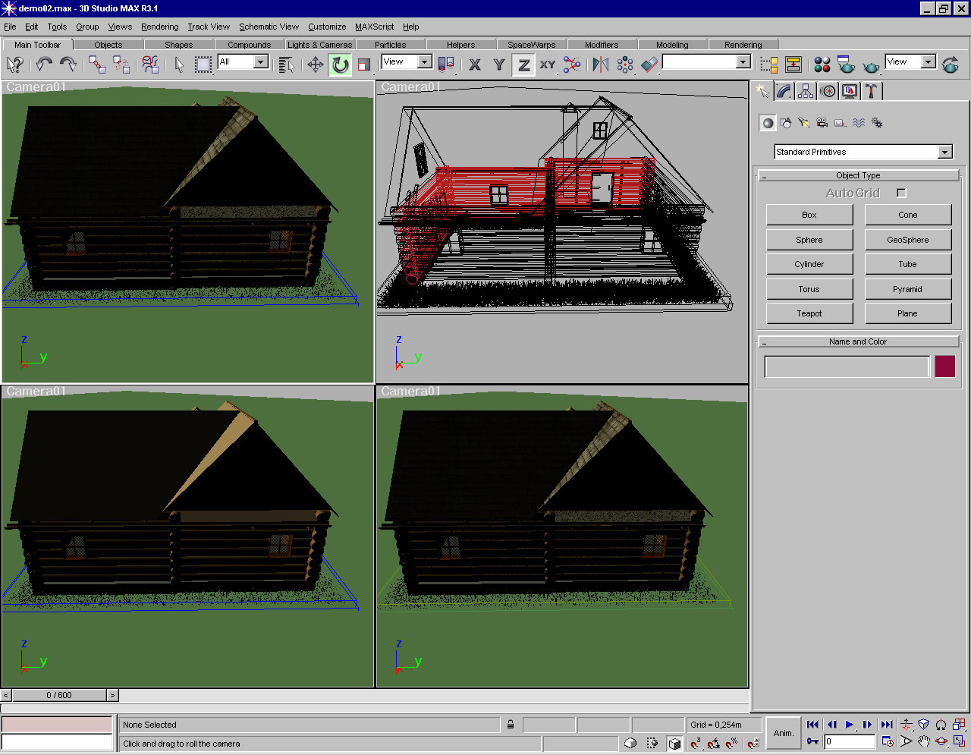Switch to the Modifiers tab
Screen dimensions: 971x755
click(601, 45)
